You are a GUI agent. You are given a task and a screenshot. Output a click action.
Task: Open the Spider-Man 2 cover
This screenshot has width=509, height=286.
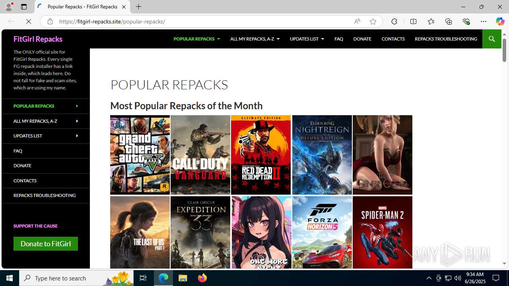coord(383,232)
